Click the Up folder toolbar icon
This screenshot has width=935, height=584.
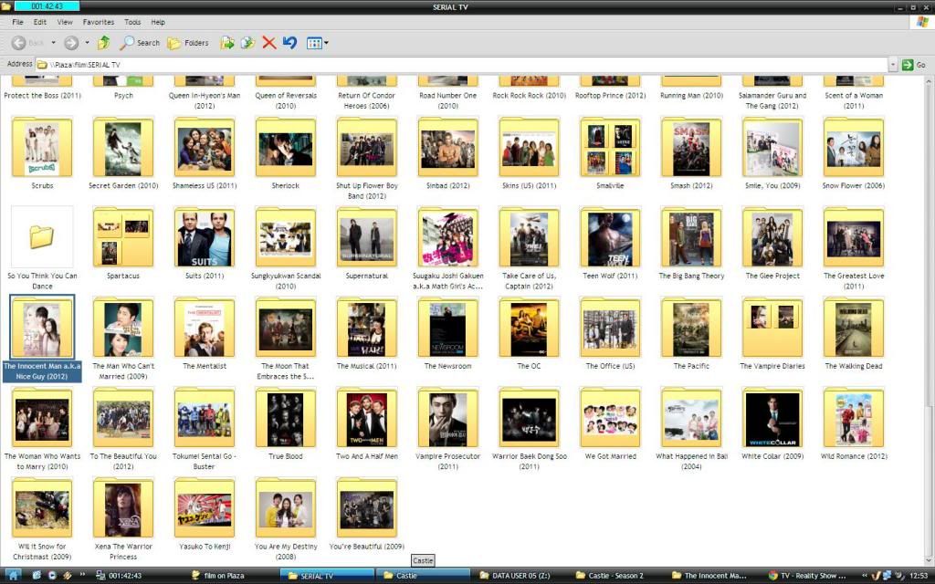[x=104, y=43]
